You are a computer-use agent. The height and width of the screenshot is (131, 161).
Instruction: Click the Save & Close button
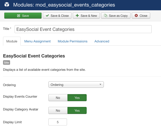coord(57,16)
